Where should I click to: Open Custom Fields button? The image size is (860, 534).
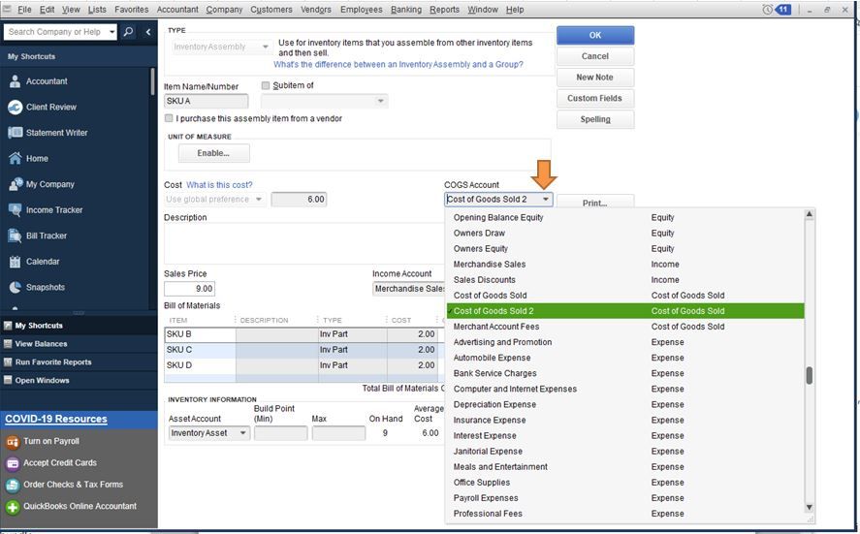click(x=595, y=98)
